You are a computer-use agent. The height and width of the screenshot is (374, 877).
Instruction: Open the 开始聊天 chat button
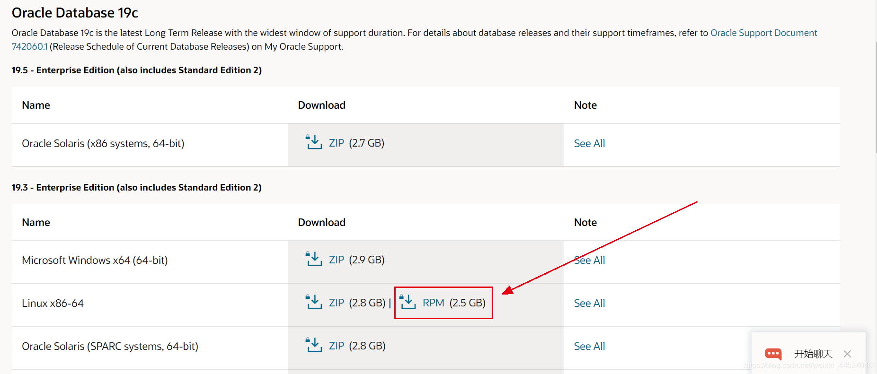[x=813, y=354]
